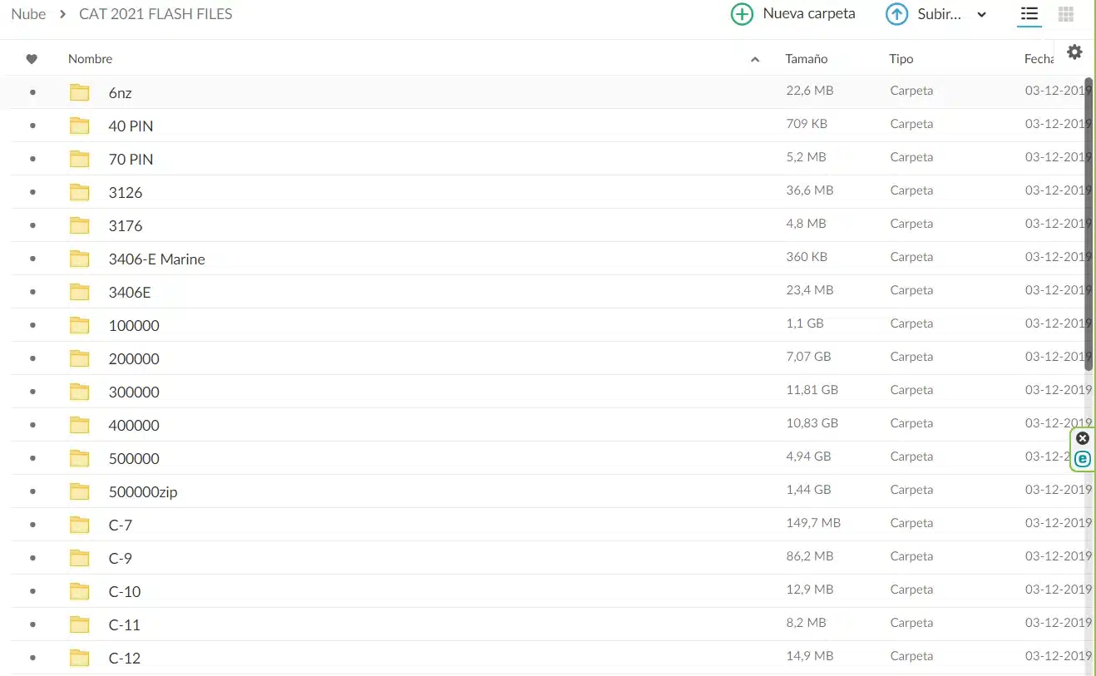Image resolution: width=1096 pixels, height=676 pixels.
Task: Click the folder icon beside C-12
Action: pyautogui.click(x=79, y=657)
